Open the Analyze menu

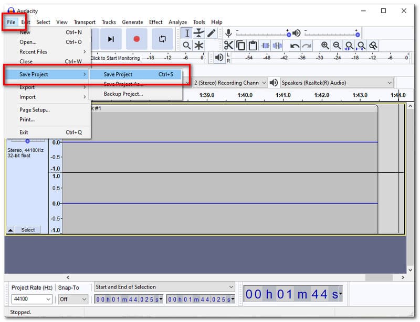click(177, 22)
